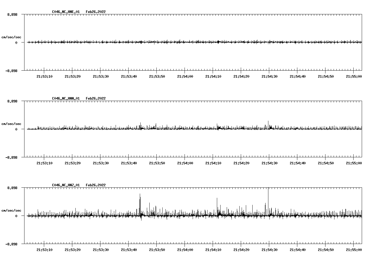Image resolution: width=382 pixels, height=260 pixels.
Task: Select the cm/sec/sec unit label on the HNN plot
Action: click(x=11, y=124)
